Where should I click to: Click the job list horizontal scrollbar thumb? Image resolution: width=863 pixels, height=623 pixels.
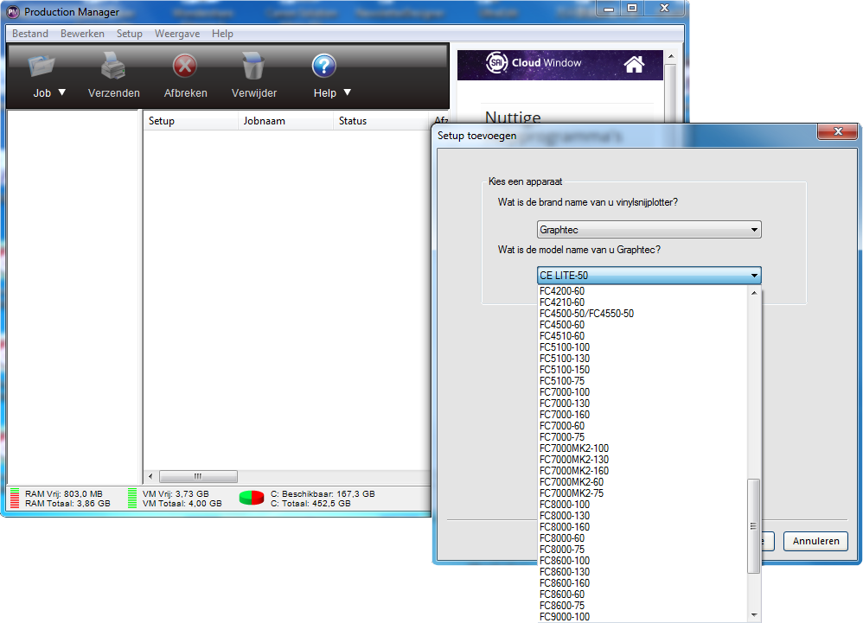[x=198, y=476]
